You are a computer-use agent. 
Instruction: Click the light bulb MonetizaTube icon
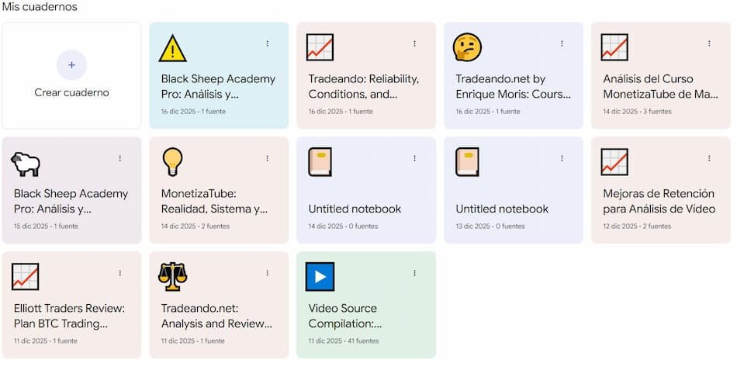172,161
